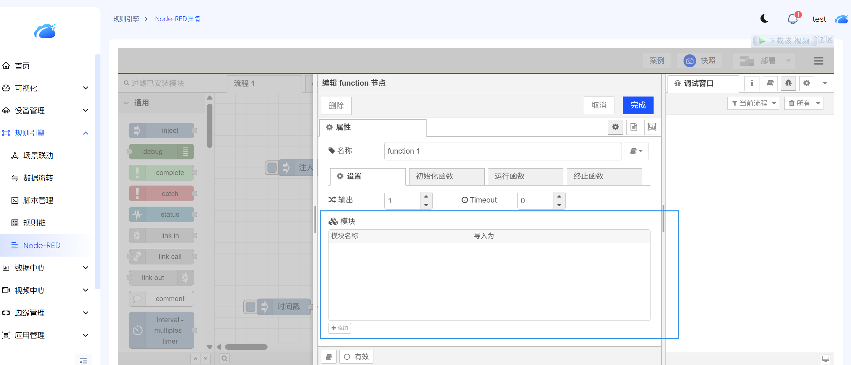Toggle dark mode moon icon
The image size is (851, 365).
point(764,19)
